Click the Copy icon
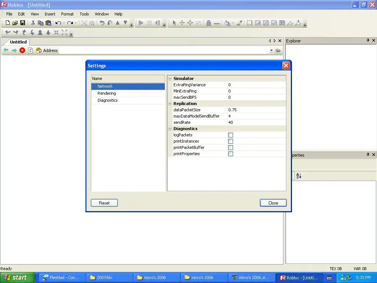Image resolution: width=377 pixels, height=283 pixels. tap(40, 23)
